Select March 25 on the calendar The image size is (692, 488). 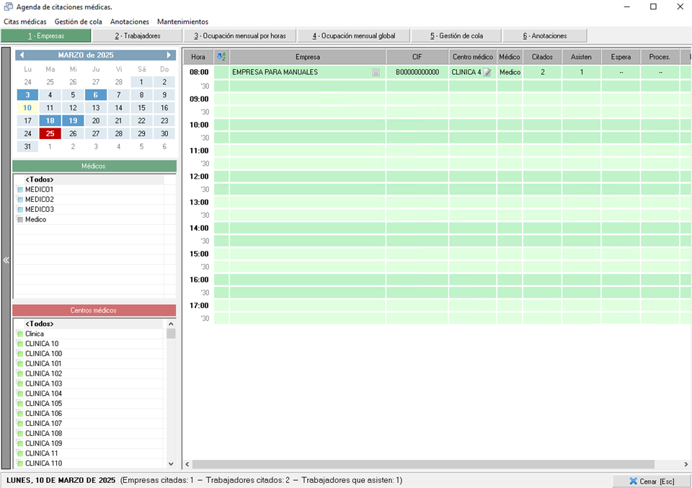[x=50, y=133]
